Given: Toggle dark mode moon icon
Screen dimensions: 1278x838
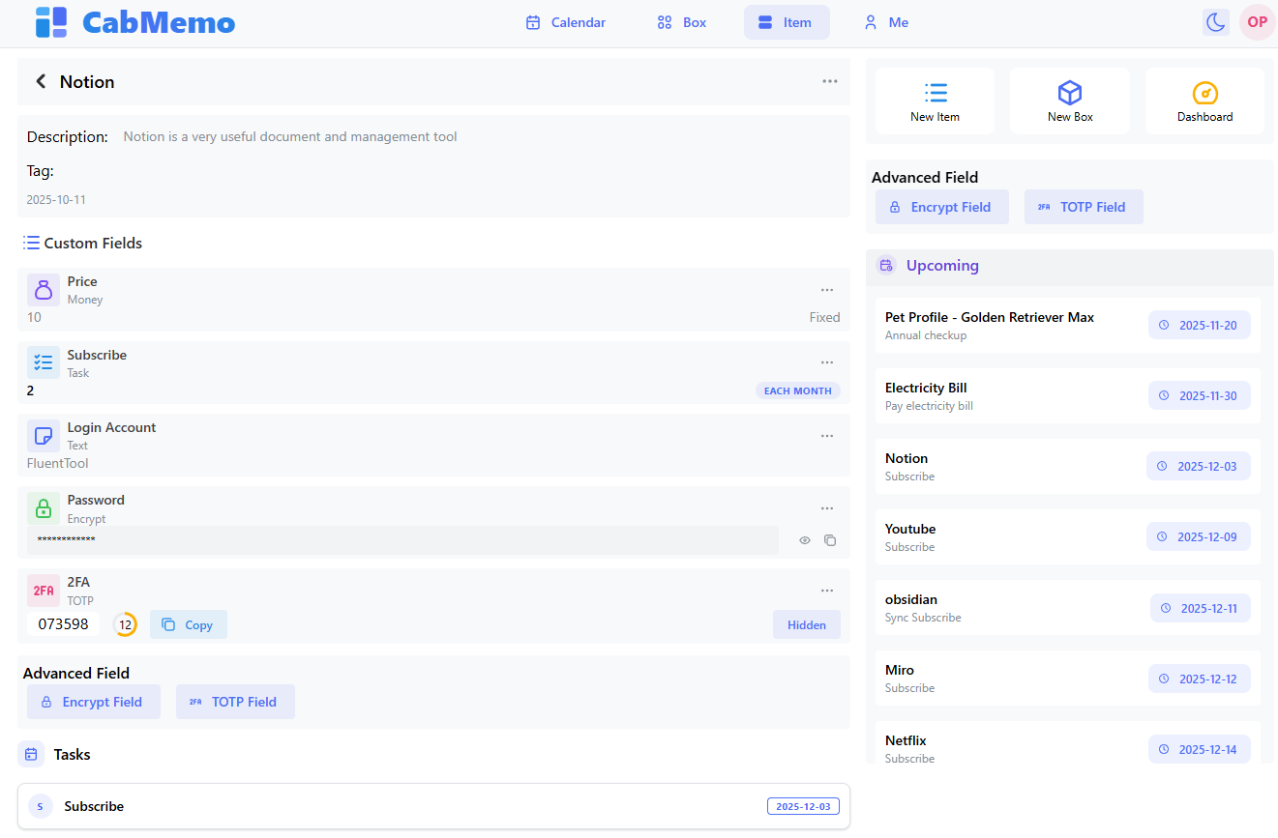Looking at the screenshot, I should click(1215, 22).
